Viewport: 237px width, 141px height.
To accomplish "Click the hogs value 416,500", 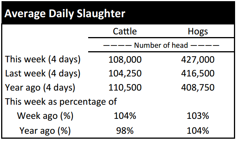I will 198,73.
